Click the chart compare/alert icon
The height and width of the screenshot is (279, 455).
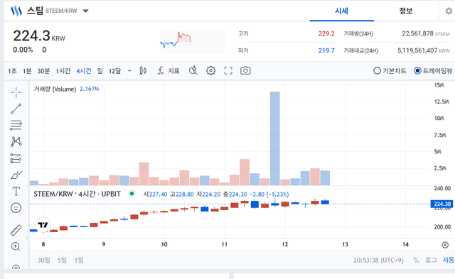point(193,71)
